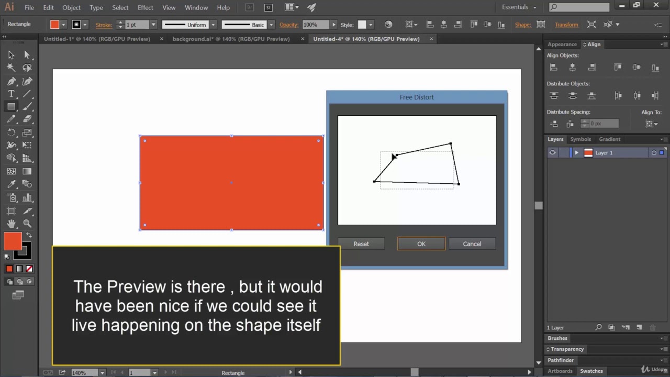This screenshot has width=670, height=377.
Task: Select the Artboard tool
Action: click(x=11, y=210)
